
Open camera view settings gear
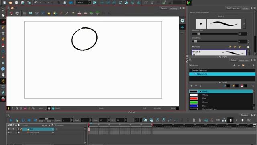pyautogui.click(x=17, y=13)
